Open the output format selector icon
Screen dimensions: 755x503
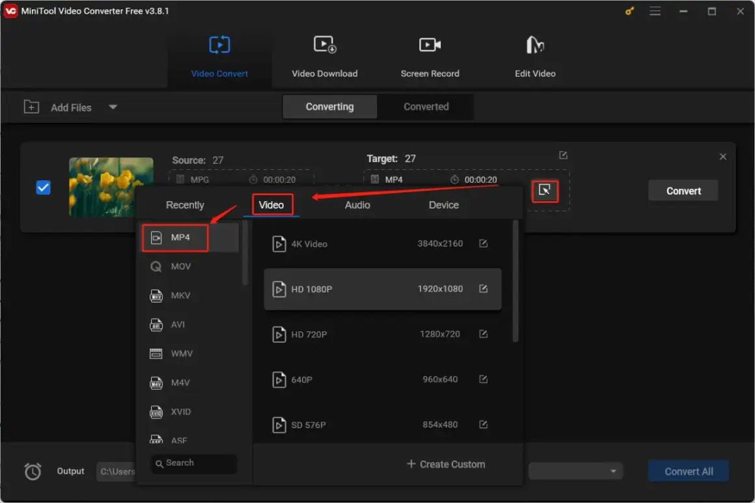(x=545, y=191)
